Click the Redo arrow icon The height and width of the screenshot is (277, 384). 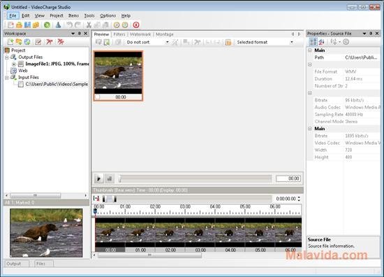pos(78,24)
